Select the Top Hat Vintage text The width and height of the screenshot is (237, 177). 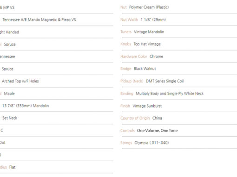click(x=147, y=44)
